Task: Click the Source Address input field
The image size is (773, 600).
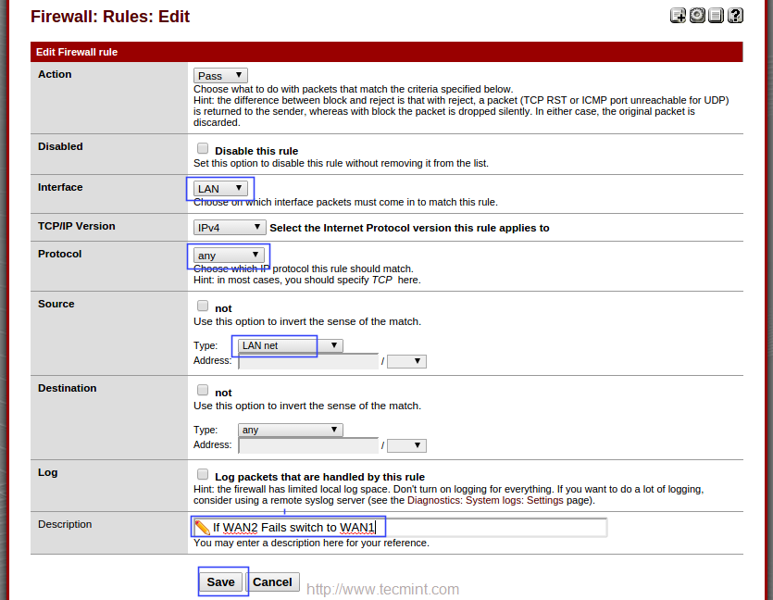Action: (308, 361)
